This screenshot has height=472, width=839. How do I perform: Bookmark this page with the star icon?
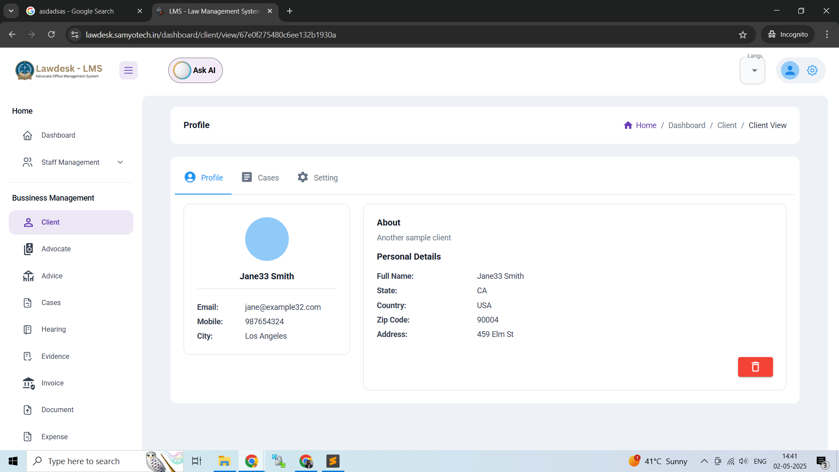pyautogui.click(x=743, y=35)
